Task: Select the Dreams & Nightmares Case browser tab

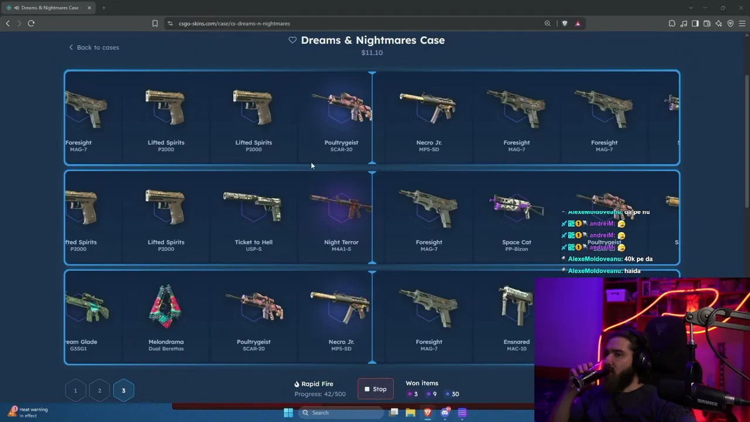Action: pos(49,8)
